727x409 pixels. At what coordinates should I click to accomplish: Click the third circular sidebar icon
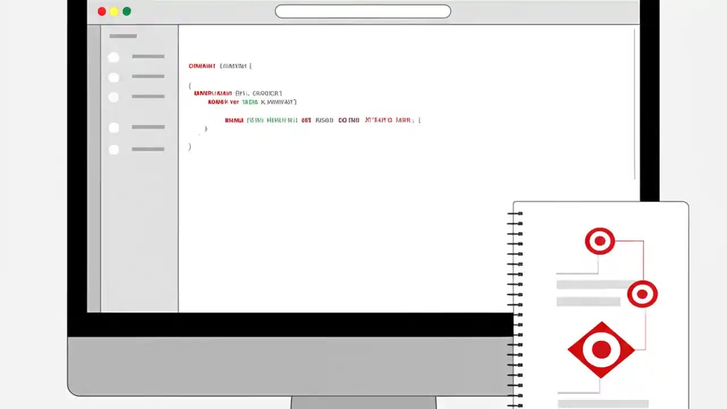[x=114, y=97]
